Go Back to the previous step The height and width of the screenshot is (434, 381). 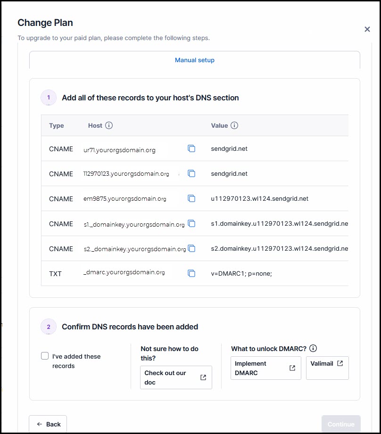(48, 424)
